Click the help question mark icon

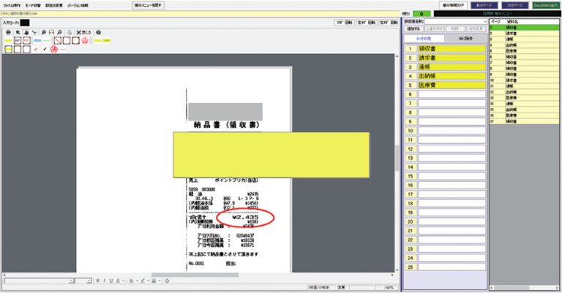pos(98,33)
